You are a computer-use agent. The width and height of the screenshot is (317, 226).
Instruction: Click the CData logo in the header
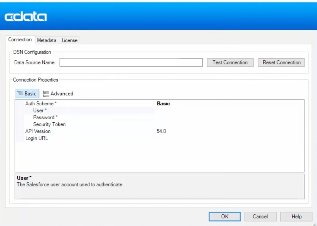coord(26,17)
